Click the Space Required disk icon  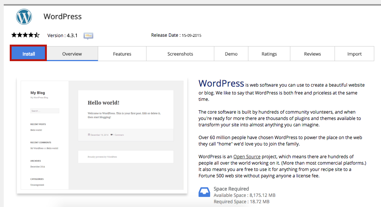coord(204,192)
